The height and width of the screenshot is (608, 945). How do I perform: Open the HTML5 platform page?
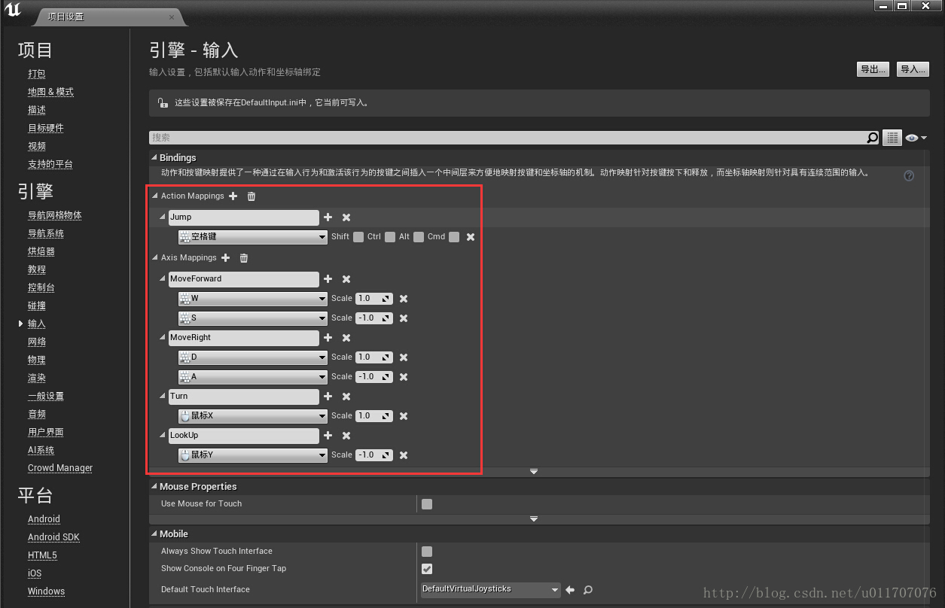tap(42, 555)
